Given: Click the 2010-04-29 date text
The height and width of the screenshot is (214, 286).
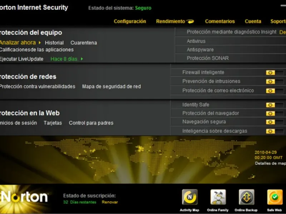Looking at the screenshot, I should 266,152.
